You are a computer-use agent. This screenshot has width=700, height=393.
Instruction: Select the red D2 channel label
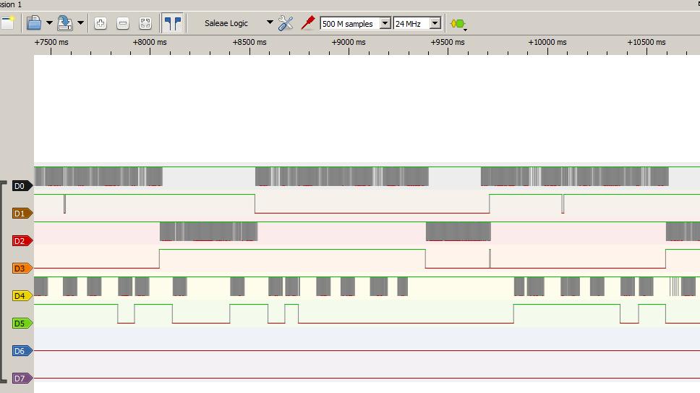click(22, 241)
